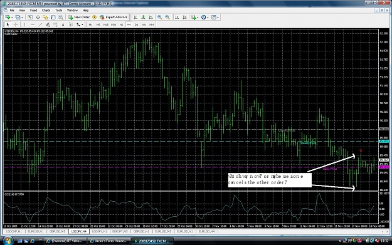Expand the Profiles dropdown arrow

[22, 18]
